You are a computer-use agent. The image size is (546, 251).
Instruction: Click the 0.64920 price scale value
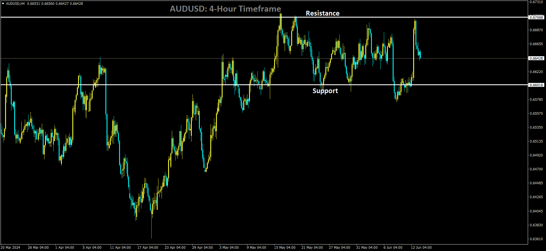point(536,155)
